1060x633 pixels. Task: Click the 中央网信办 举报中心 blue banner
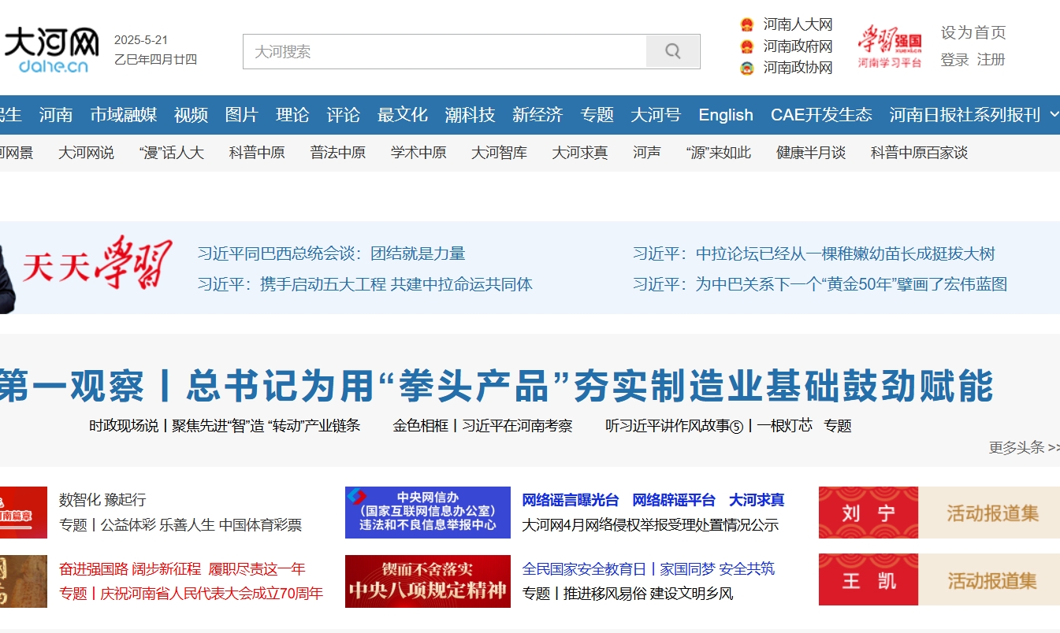pyautogui.click(x=427, y=513)
